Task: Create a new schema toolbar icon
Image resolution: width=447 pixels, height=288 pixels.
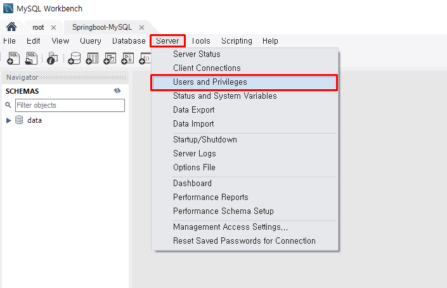Action: (x=74, y=58)
